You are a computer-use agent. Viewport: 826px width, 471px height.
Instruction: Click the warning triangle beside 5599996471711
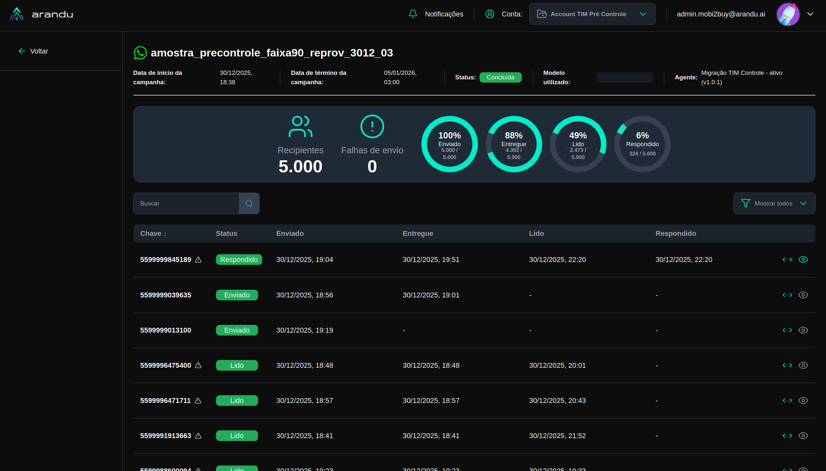coord(198,400)
